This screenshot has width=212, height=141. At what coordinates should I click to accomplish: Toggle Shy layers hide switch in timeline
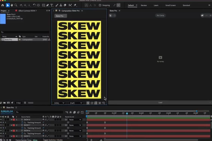(71, 112)
